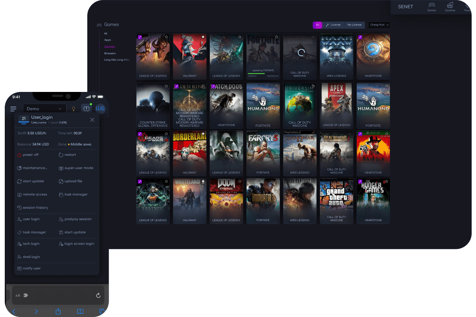The width and height of the screenshot is (476, 317).
Task: Toggle favorite star on Gears of War card
Action: (166, 134)
